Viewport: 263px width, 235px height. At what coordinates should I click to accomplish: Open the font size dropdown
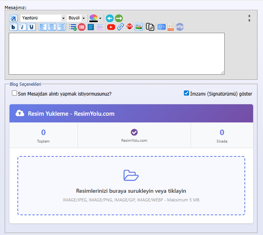(76, 18)
